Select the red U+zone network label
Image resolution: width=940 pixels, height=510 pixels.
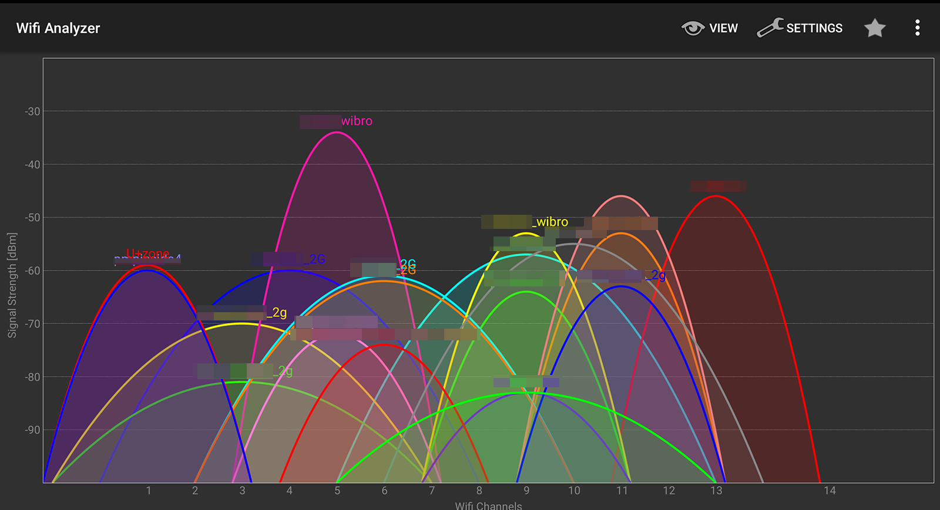[x=147, y=253]
